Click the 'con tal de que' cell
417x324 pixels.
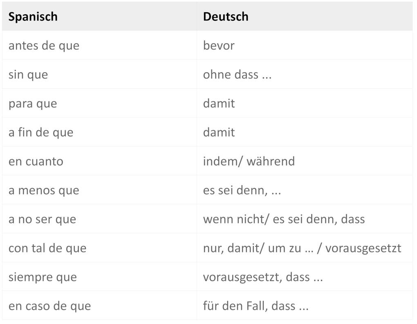(47, 248)
